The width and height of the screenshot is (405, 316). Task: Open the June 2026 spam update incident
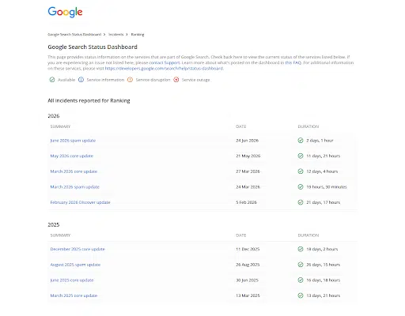click(x=73, y=141)
